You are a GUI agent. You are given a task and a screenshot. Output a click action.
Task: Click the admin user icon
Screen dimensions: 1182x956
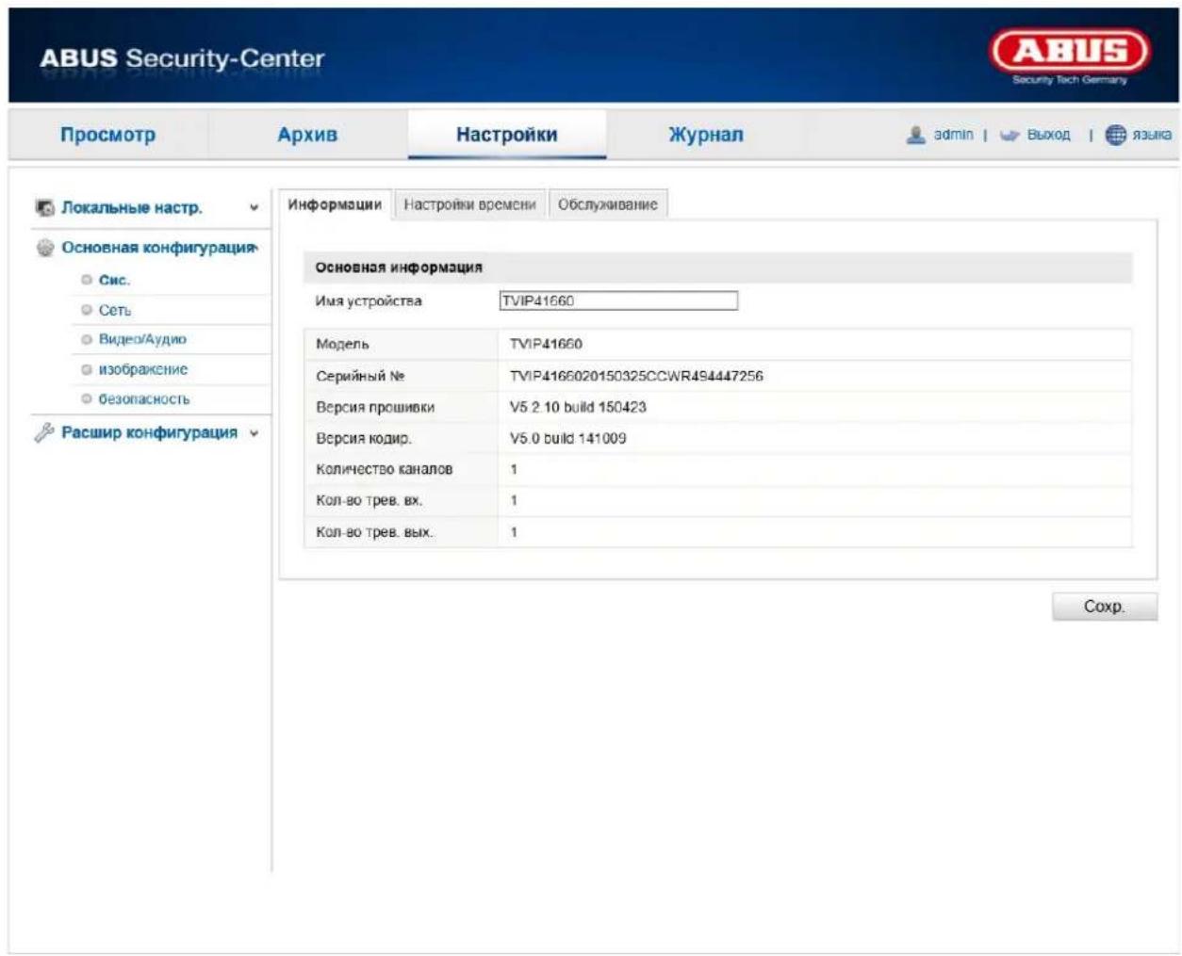point(915,135)
